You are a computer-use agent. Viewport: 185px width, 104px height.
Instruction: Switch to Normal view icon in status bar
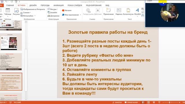tap(143, 102)
